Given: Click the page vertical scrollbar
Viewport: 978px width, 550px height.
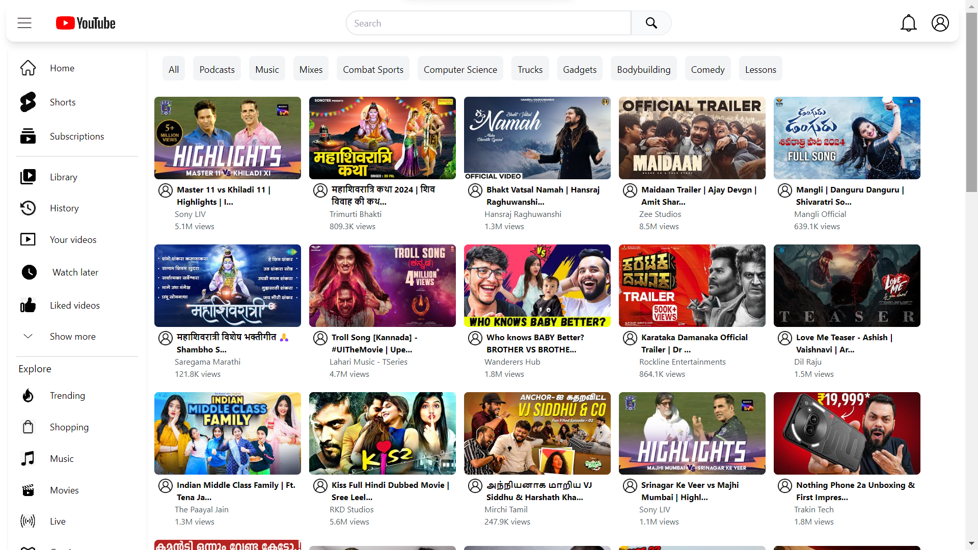Looking at the screenshot, I should tap(971, 102).
